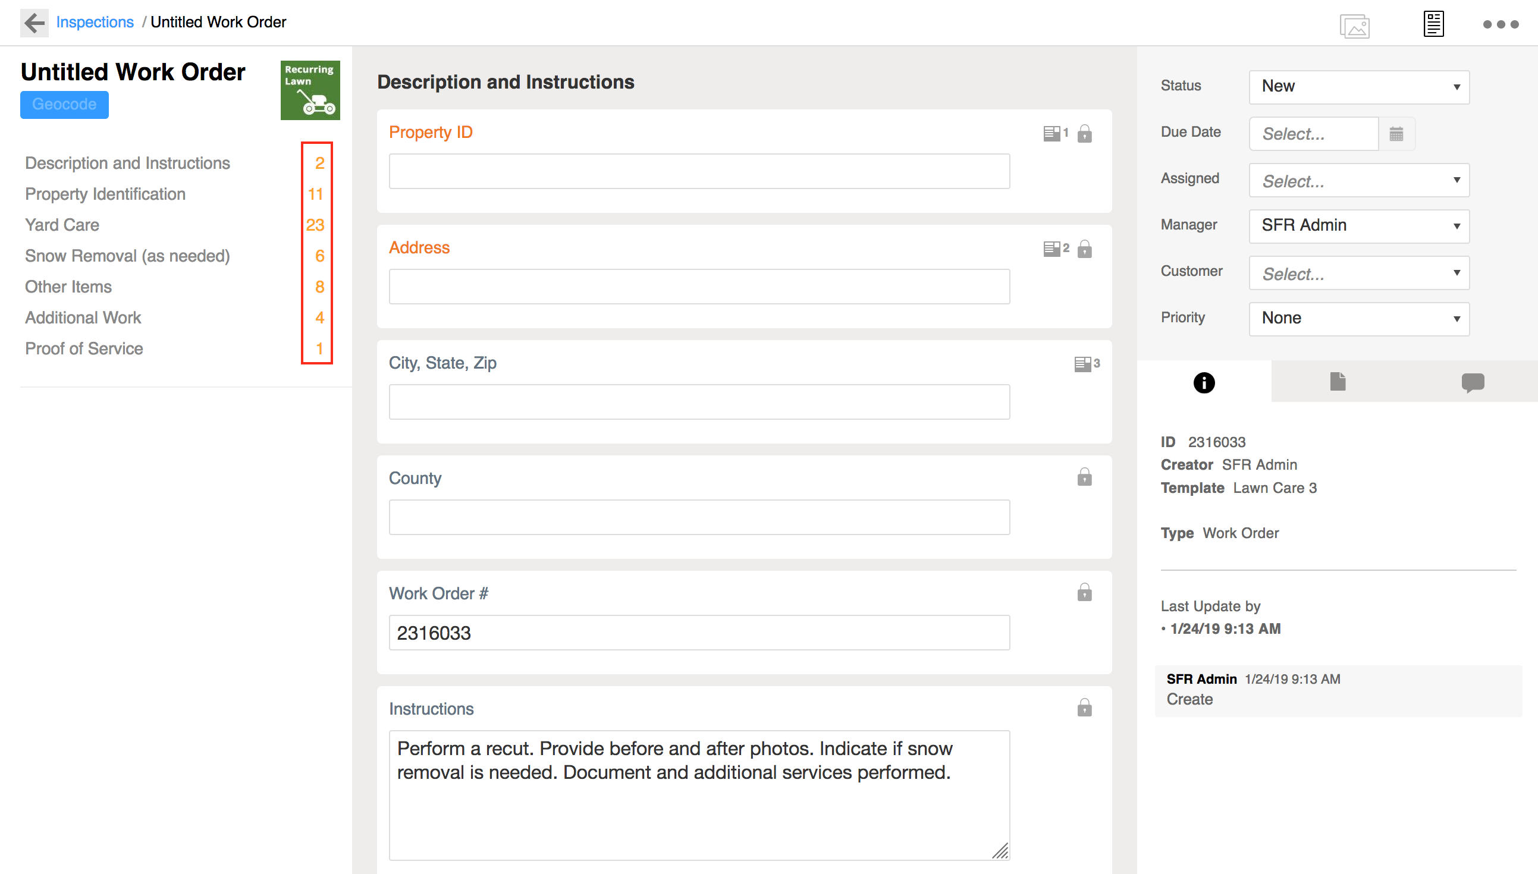The height and width of the screenshot is (874, 1538).
Task: Click the Address note icon
Action: (1051, 249)
